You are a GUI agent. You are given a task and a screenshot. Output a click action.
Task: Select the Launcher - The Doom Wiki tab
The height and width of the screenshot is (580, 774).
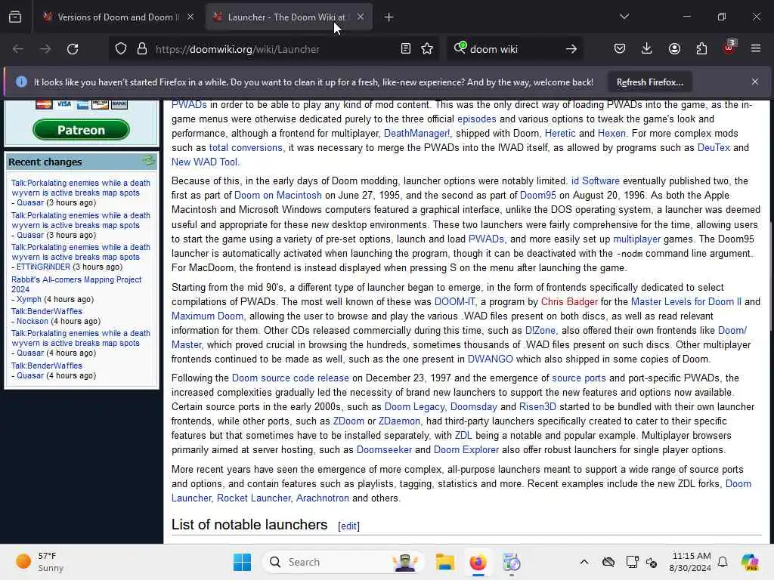(288, 17)
